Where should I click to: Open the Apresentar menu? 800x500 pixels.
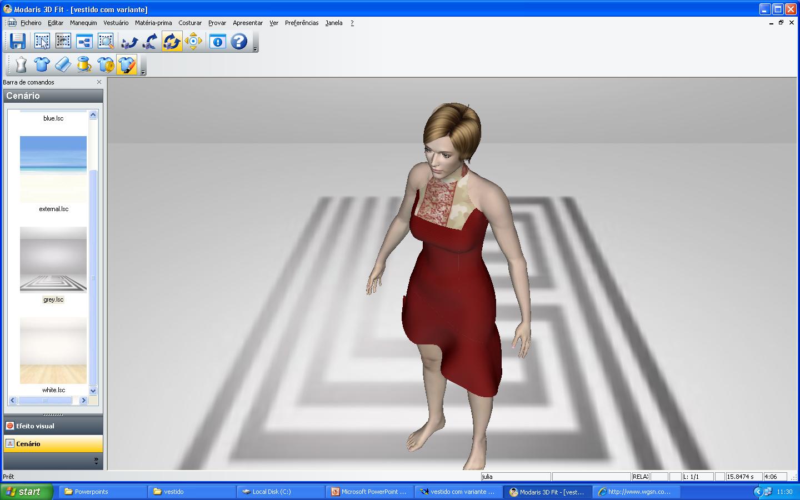point(248,23)
